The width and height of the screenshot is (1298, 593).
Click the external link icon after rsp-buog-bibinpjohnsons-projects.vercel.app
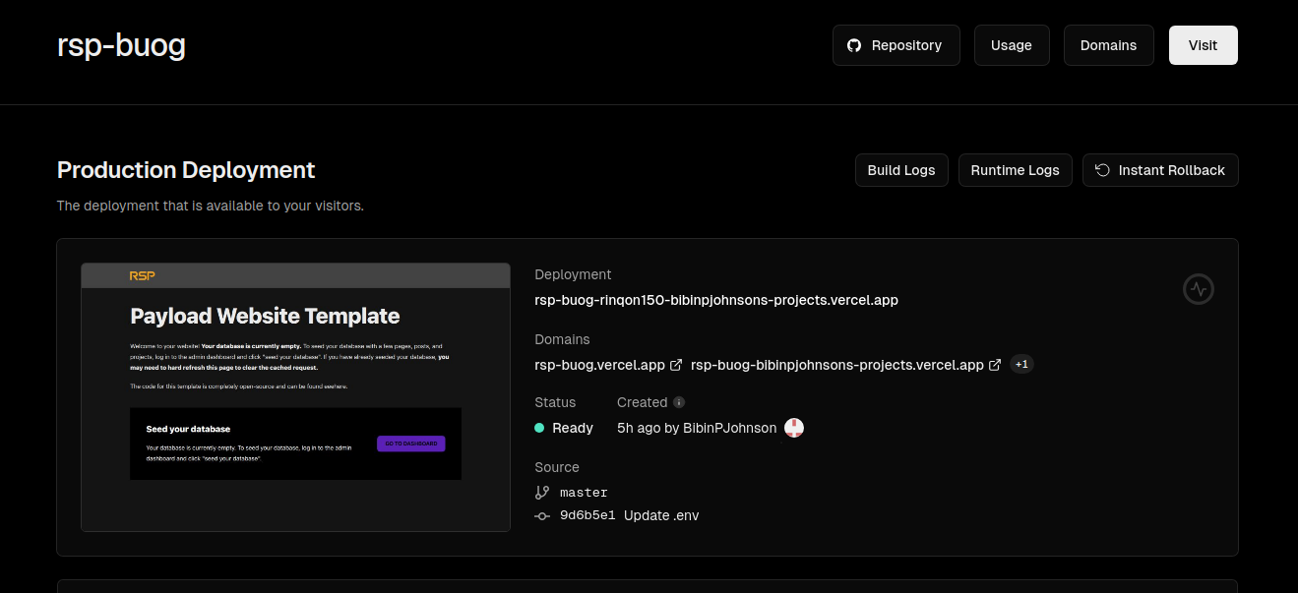(995, 365)
